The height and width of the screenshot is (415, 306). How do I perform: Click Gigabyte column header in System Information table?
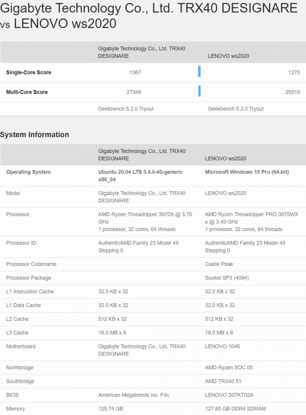click(x=142, y=155)
